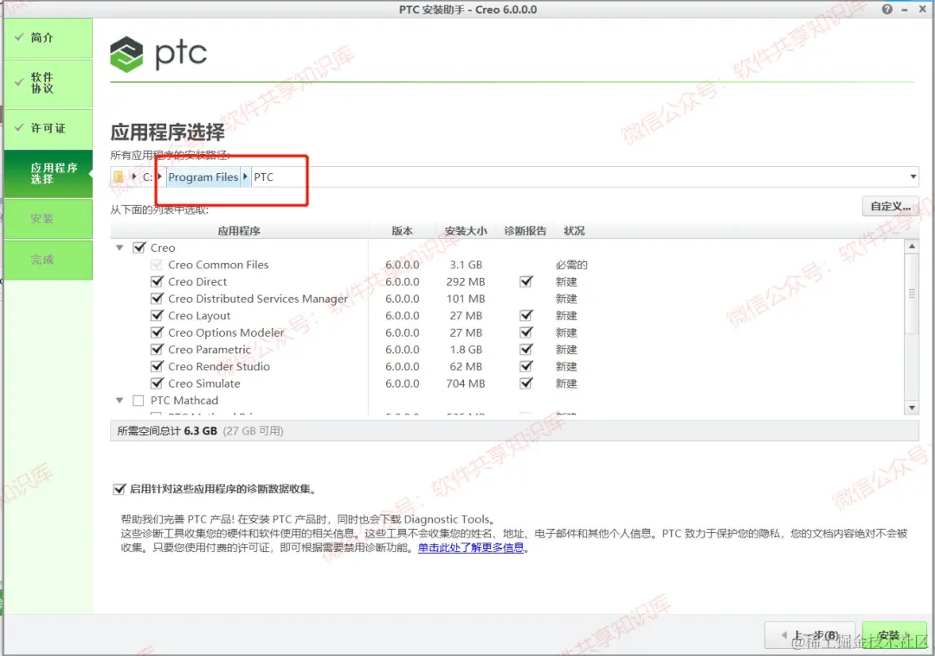Toggle diagnostic report for Creo Simulate
The width and height of the screenshot is (935, 656).
tap(526, 383)
